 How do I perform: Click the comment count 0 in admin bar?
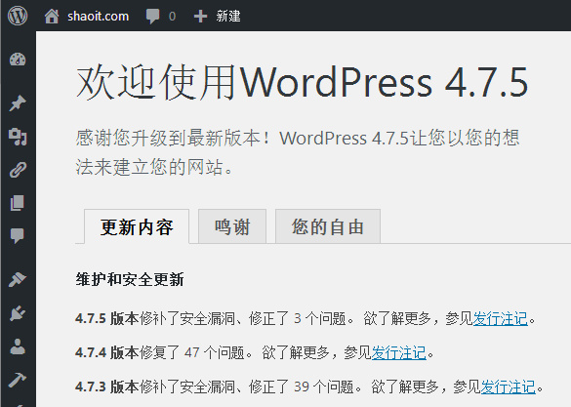click(x=172, y=17)
